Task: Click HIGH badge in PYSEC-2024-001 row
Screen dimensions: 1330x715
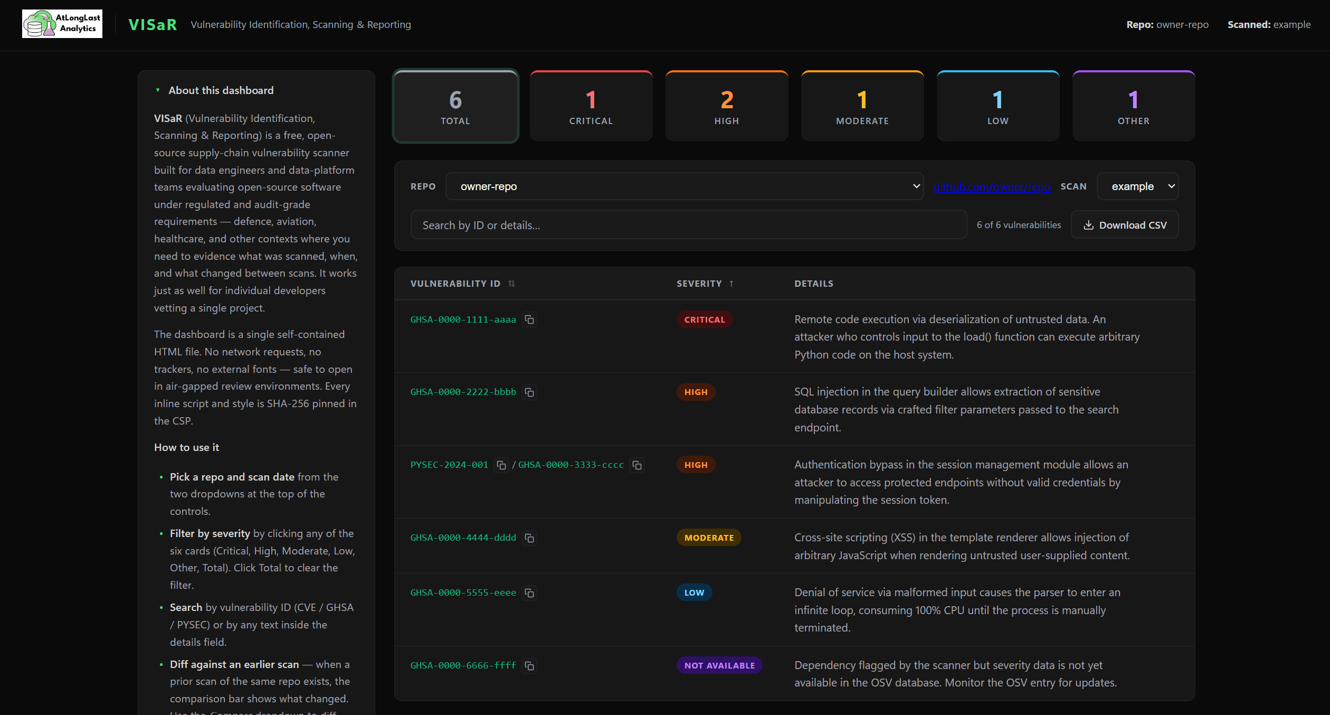Action: click(x=696, y=465)
